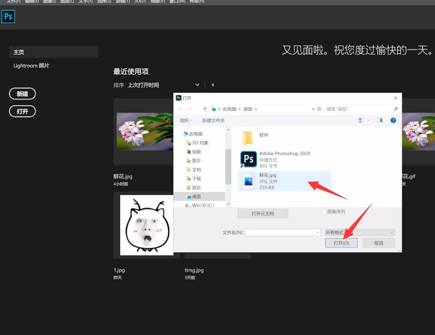Click 新建文件夹 in the dialog
Image resolution: width=435 pixels, height=335 pixels.
pos(213,120)
